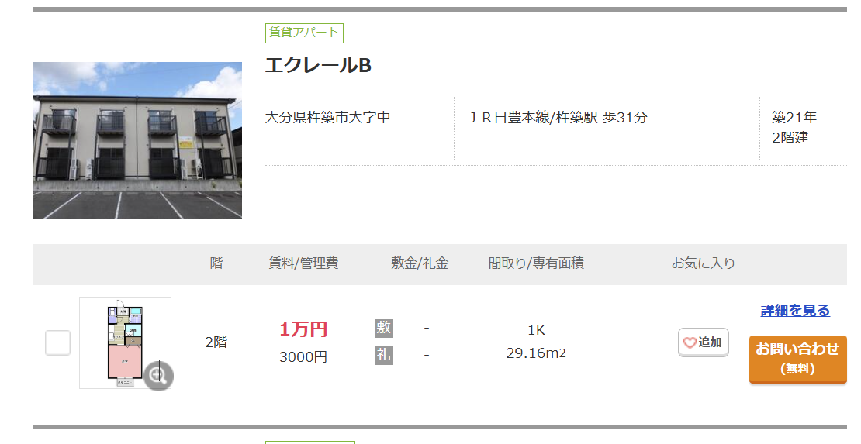Image resolution: width=861 pixels, height=444 pixels.
Task: Click the 29.16m2 floor area value
Action: pyautogui.click(x=536, y=353)
